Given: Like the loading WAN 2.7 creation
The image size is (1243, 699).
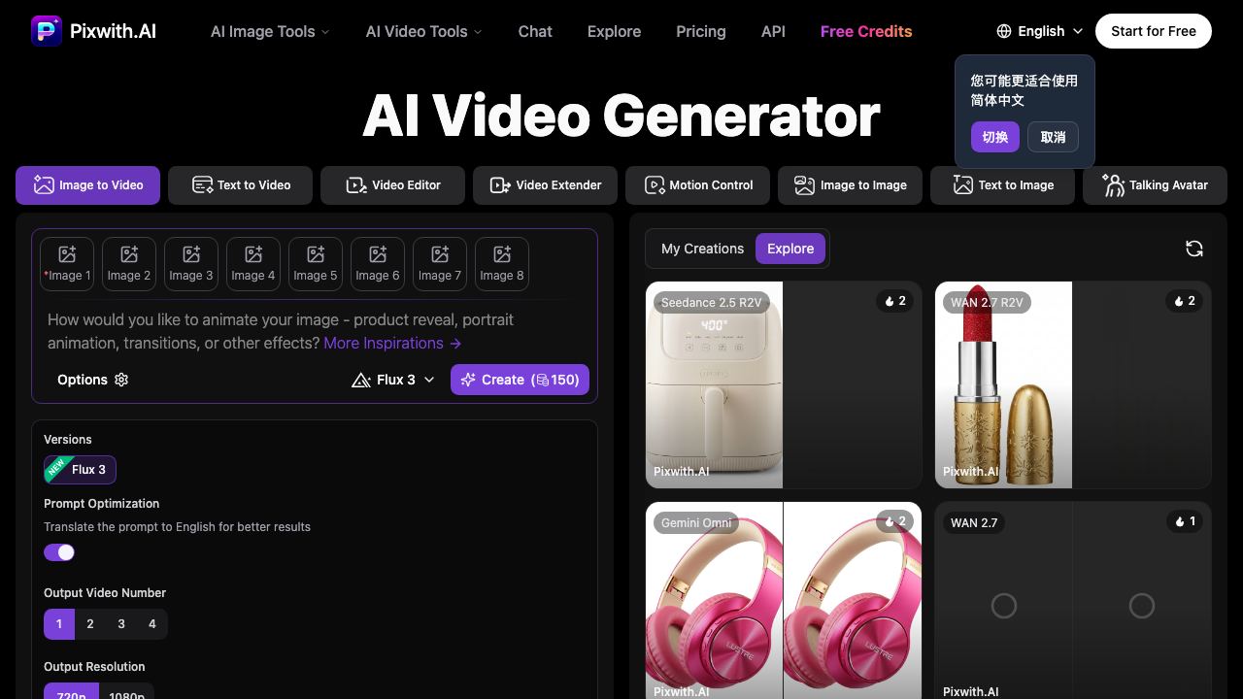Looking at the screenshot, I should [1183, 521].
